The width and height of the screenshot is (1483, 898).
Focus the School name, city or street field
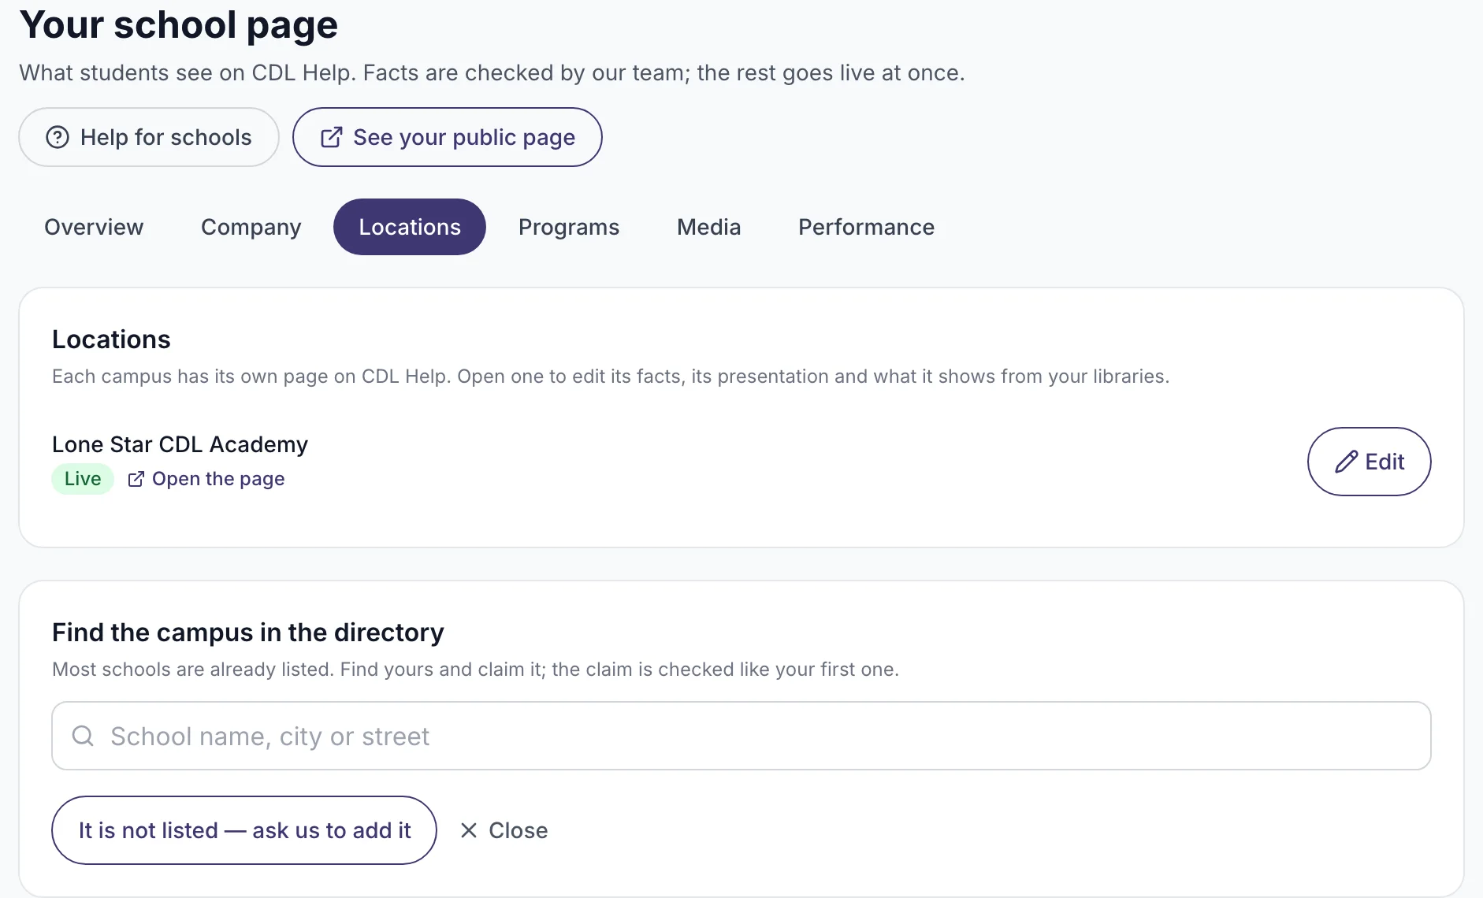pyautogui.click(x=741, y=736)
